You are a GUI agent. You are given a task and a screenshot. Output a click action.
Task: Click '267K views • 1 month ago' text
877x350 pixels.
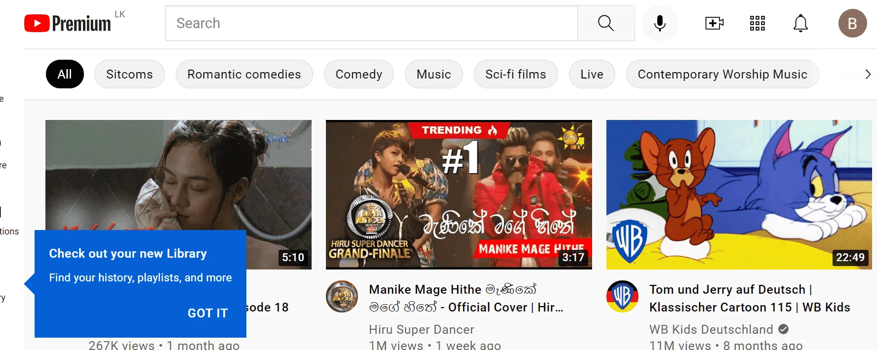point(164,345)
